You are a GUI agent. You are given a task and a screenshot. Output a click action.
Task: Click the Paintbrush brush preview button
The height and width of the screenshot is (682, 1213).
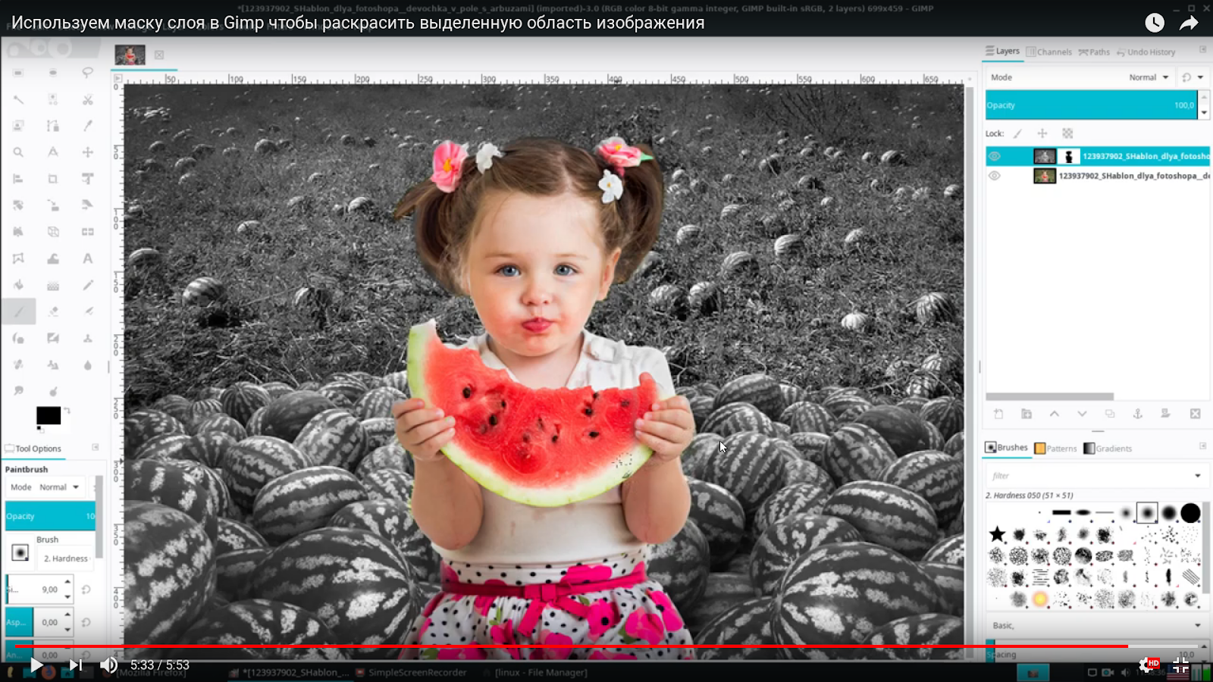point(20,553)
